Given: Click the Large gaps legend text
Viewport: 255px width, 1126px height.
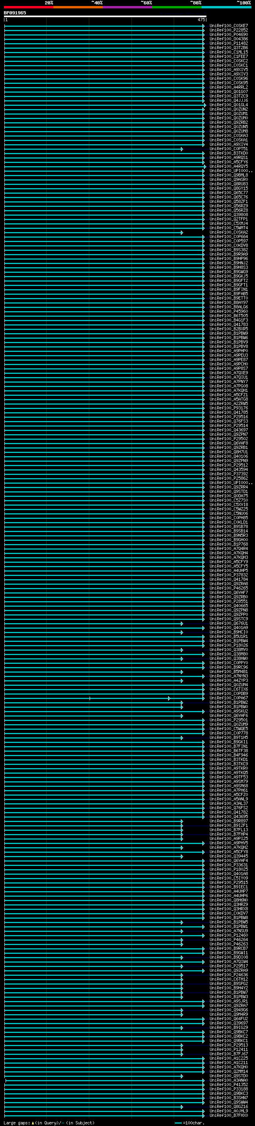Looking at the screenshot, I should (17, 1122).
